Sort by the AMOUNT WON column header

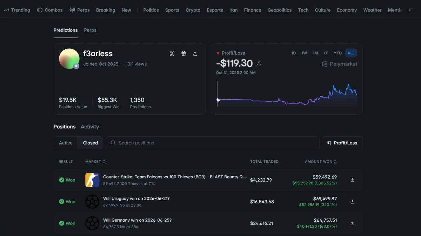click(x=321, y=162)
